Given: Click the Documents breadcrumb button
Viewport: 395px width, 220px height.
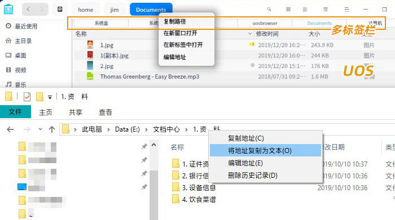Looking at the screenshot, I should [x=151, y=10].
